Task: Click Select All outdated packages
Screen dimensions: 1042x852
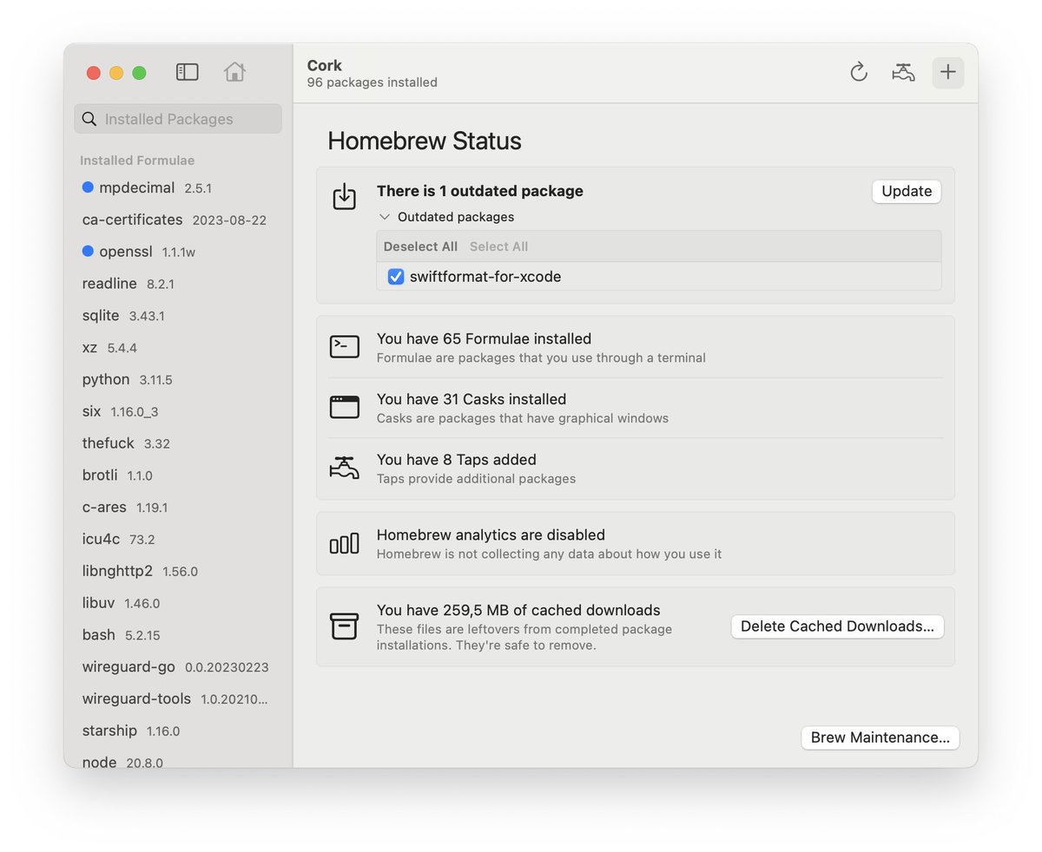Action: pyautogui.click(x=498, y=246)
